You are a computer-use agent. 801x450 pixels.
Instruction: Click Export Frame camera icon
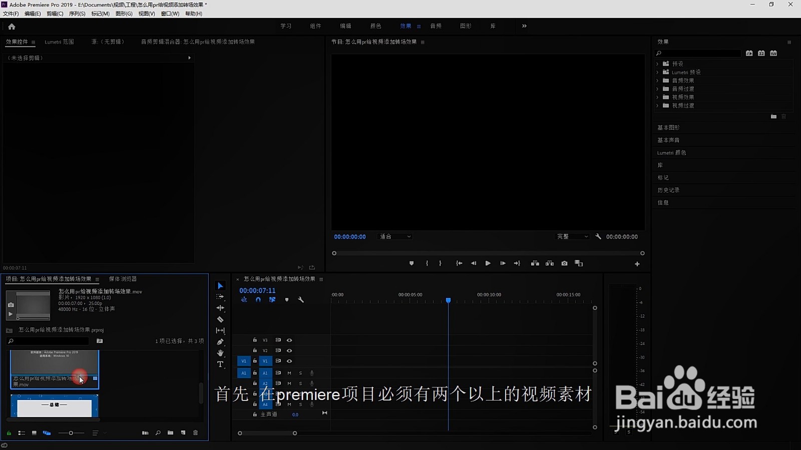tap(564, 263)
